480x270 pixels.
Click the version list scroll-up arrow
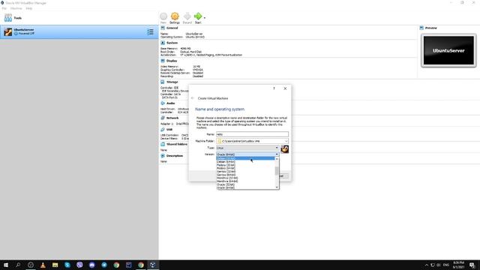point(277,159)
